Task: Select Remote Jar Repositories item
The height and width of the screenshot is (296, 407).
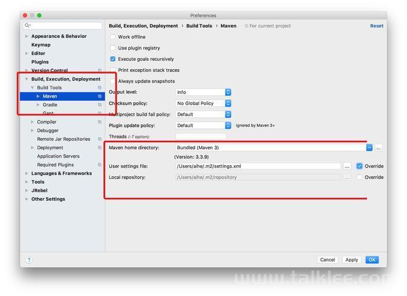Action: tap(64, 139)
